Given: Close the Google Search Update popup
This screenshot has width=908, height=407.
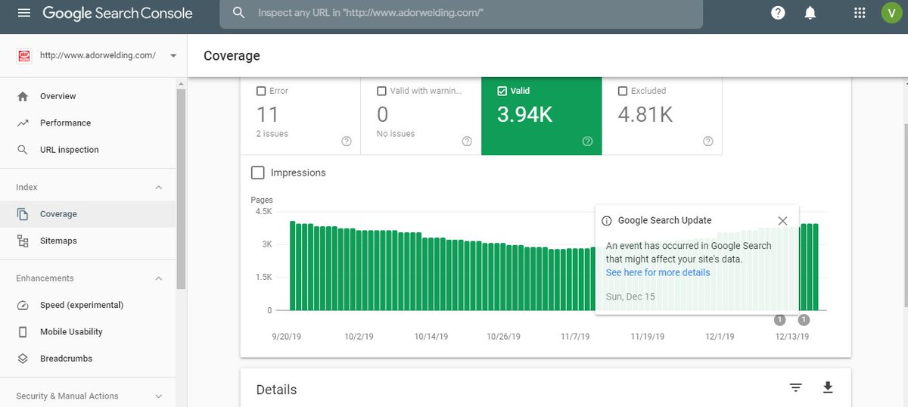Looking at the screenshot, I should point(782,221).
